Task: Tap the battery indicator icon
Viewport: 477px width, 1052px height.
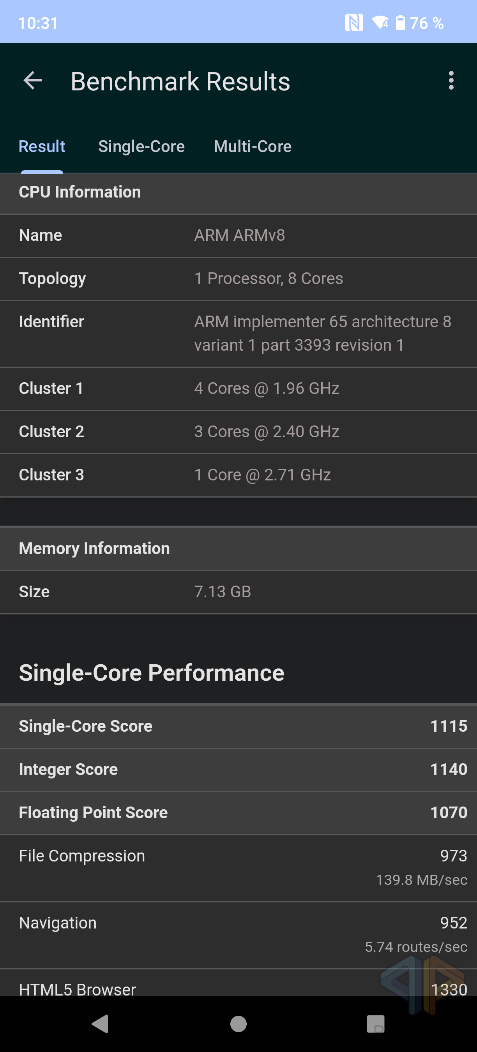Action: (400, 23)
